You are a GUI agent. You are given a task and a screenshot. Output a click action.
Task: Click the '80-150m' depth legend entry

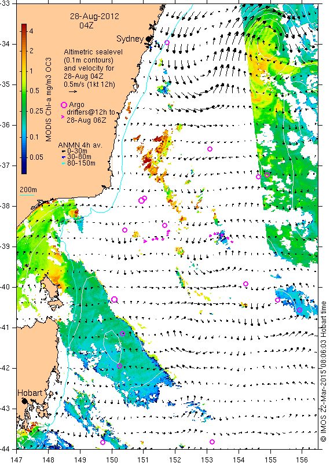(x=81, y=163)
